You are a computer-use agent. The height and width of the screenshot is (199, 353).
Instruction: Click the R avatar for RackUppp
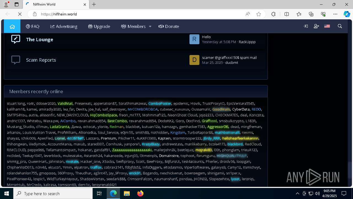[194, 39]
